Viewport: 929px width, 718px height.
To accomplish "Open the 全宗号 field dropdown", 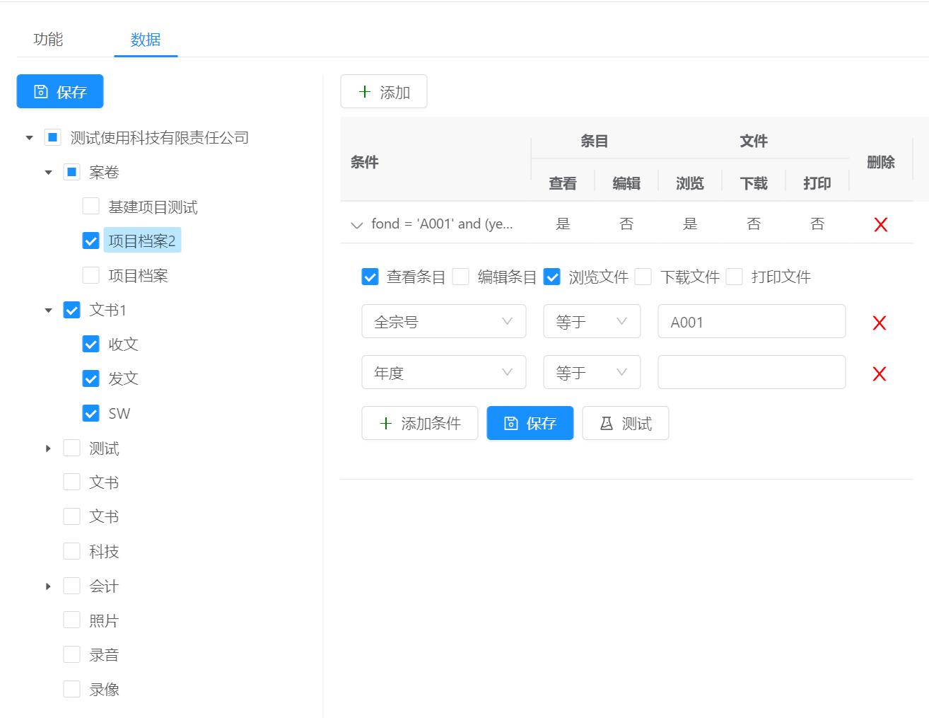I will (x=444, y=321).
